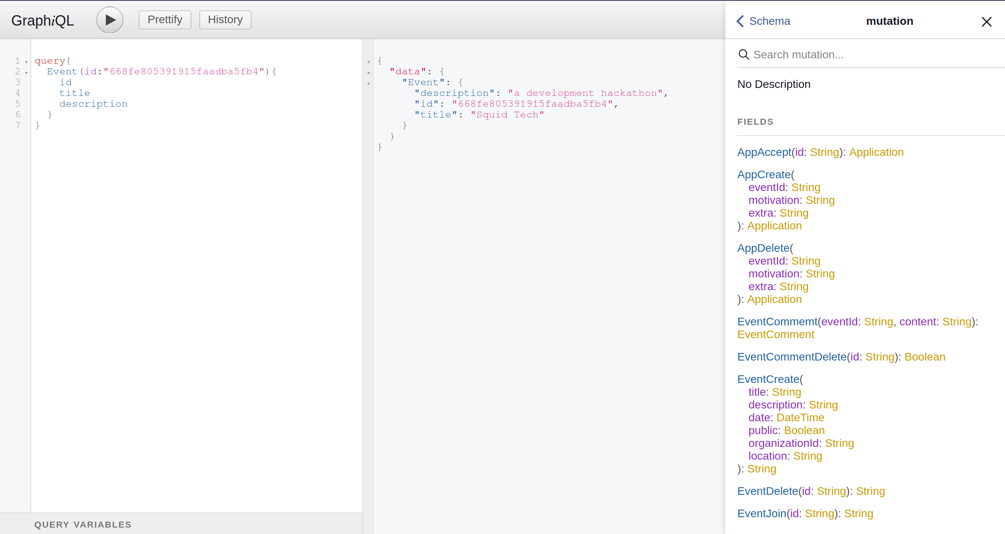This screenshot has height=534, width=1005.
Task: Click the EventCreate mutation entry
Action: [x=767, y=379]
